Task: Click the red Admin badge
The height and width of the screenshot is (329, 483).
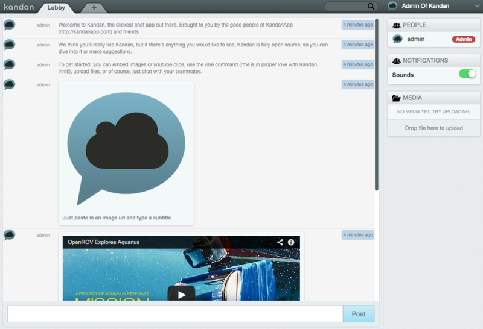Action: tap(463, 39)
